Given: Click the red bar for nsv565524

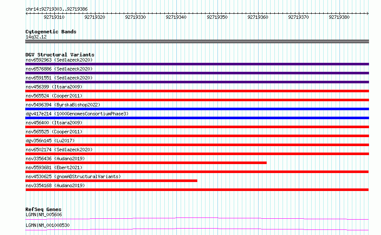Looking at the screenshot, I should 197,100.
